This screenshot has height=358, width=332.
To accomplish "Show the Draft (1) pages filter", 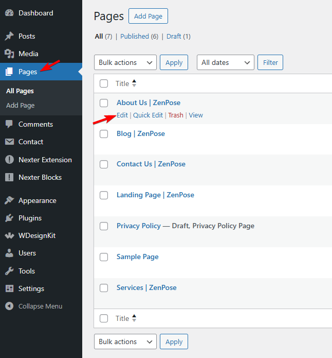I will (x=178, y=36).
